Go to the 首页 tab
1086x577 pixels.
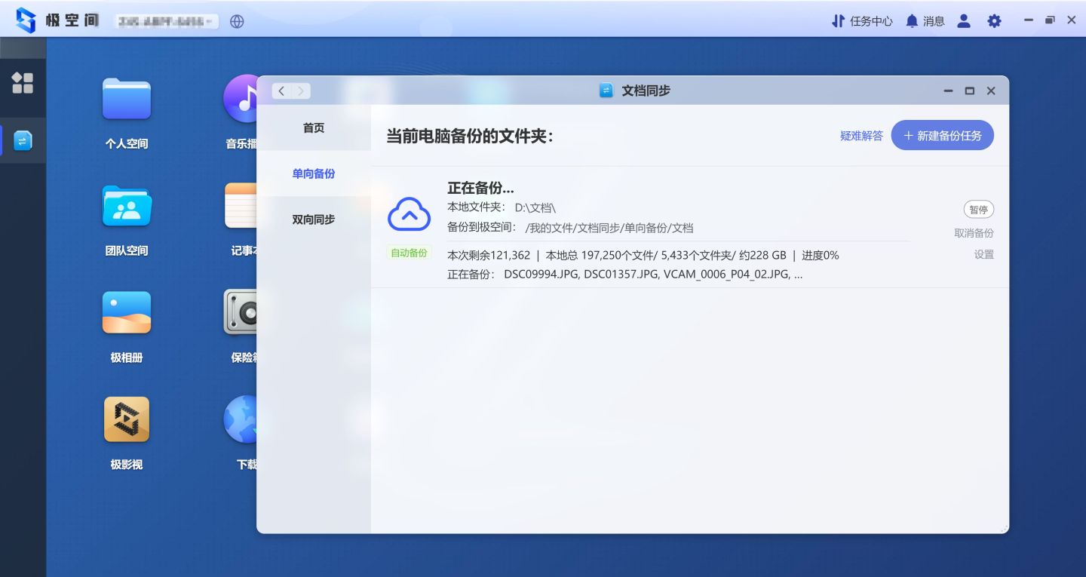coord(314,128)
